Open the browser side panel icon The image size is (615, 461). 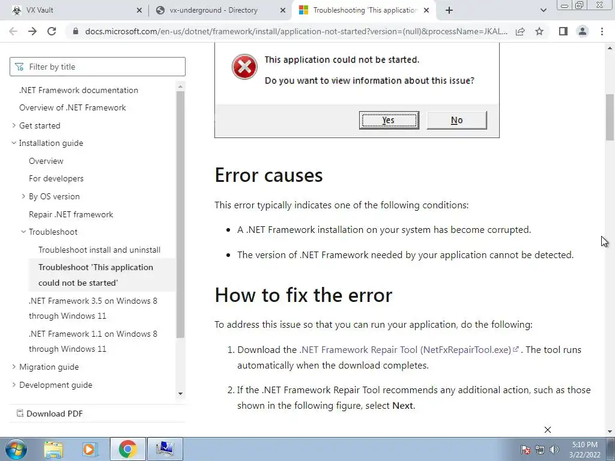[x=563, y=31]
